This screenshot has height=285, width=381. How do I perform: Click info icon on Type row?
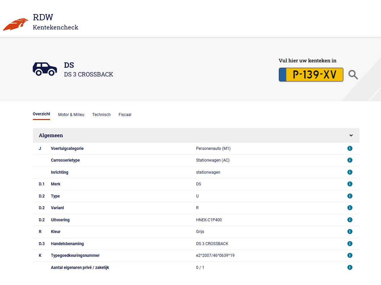[x=350, y=196]
